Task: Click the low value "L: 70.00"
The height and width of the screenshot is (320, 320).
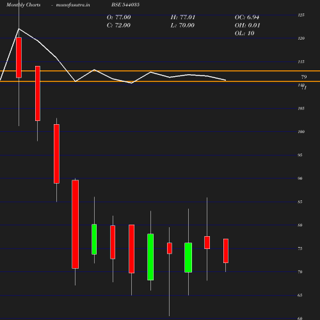Action: tap(182, 25)
